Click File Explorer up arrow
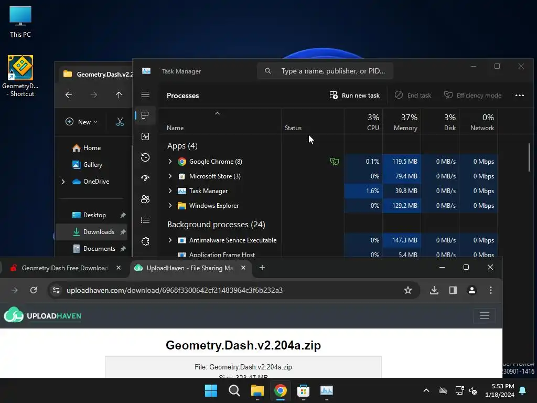 click(x=119, y=95)
